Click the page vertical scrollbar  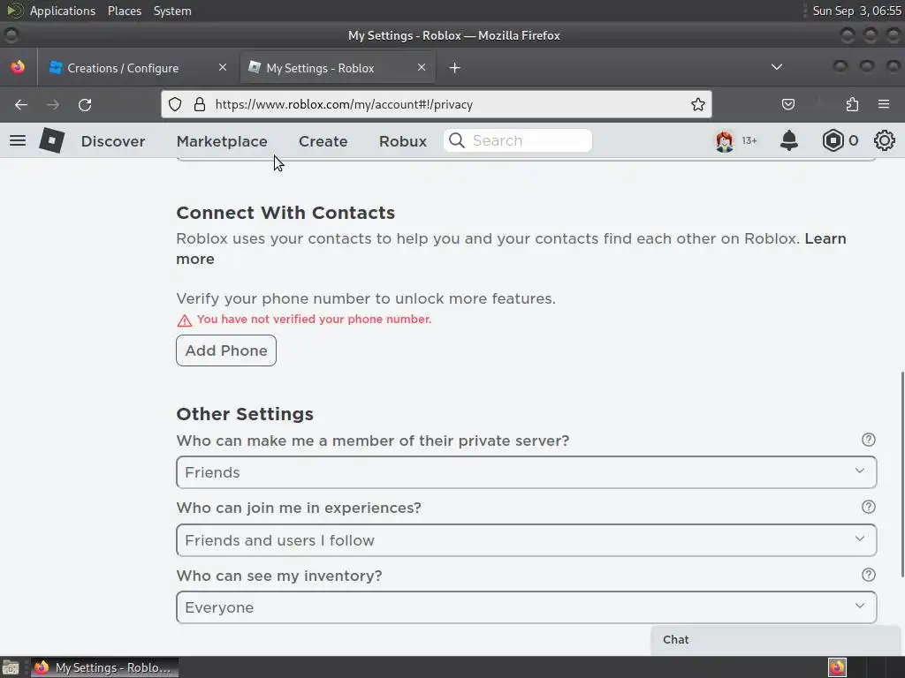point(902,474)
